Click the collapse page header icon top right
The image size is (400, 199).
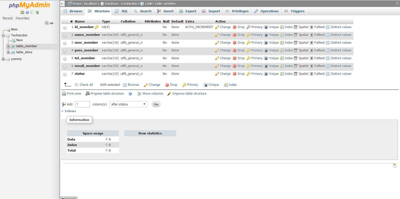pyautogui.click(x=397, y=4)
